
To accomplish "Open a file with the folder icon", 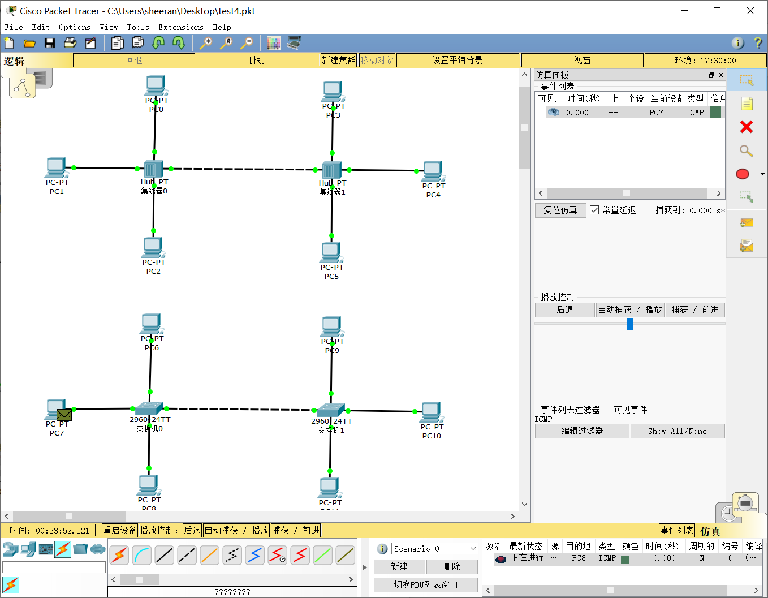I will 29,43.
